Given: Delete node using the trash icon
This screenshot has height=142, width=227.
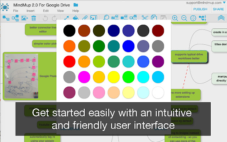Looking at the screenshot, I should tap(34, 18).
